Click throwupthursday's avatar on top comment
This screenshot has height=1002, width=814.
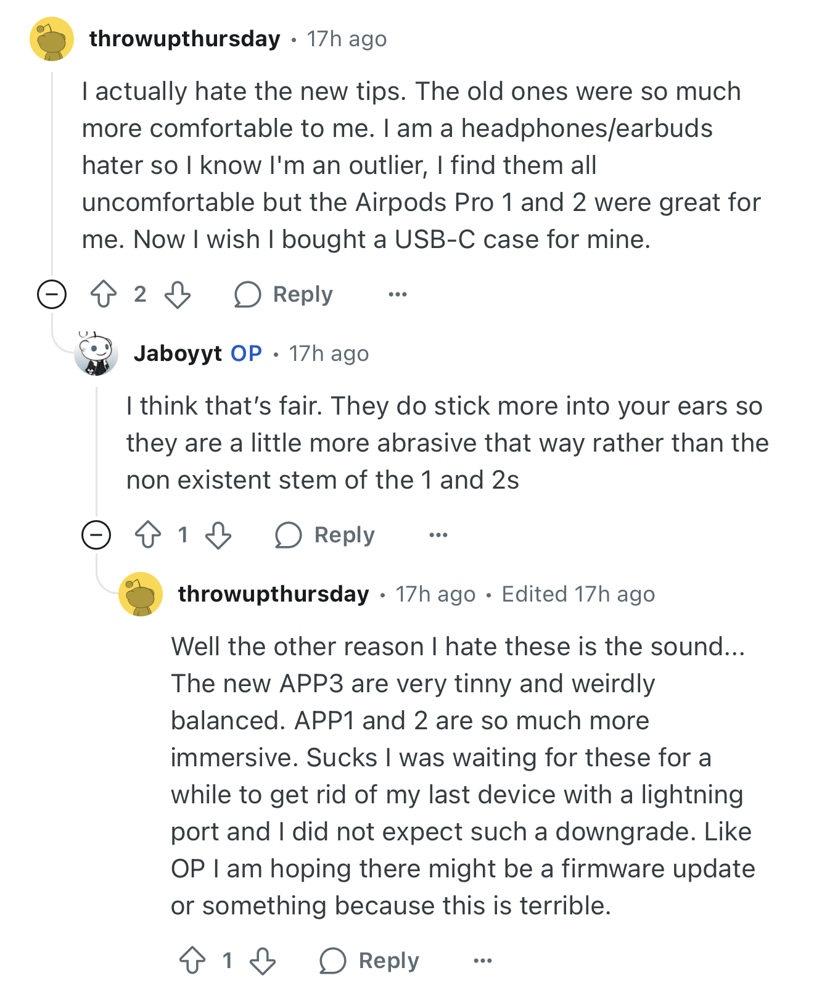52,39
